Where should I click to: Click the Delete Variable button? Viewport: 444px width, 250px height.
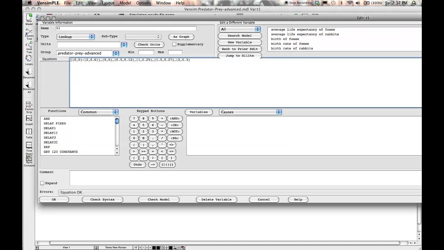coord(216,199)
